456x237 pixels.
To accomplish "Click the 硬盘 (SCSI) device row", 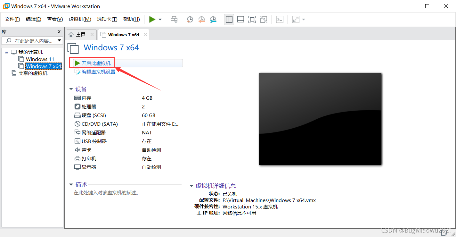I will coord(127,115).
